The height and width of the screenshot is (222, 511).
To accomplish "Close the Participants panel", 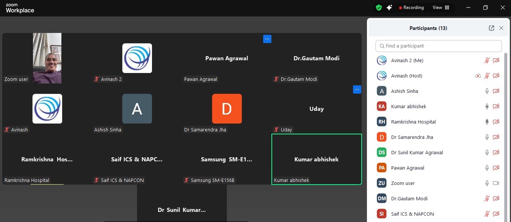I will click(501, 28).
